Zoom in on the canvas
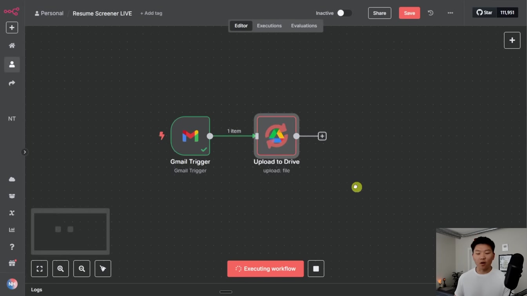527x296 pixels. (60, 269)
